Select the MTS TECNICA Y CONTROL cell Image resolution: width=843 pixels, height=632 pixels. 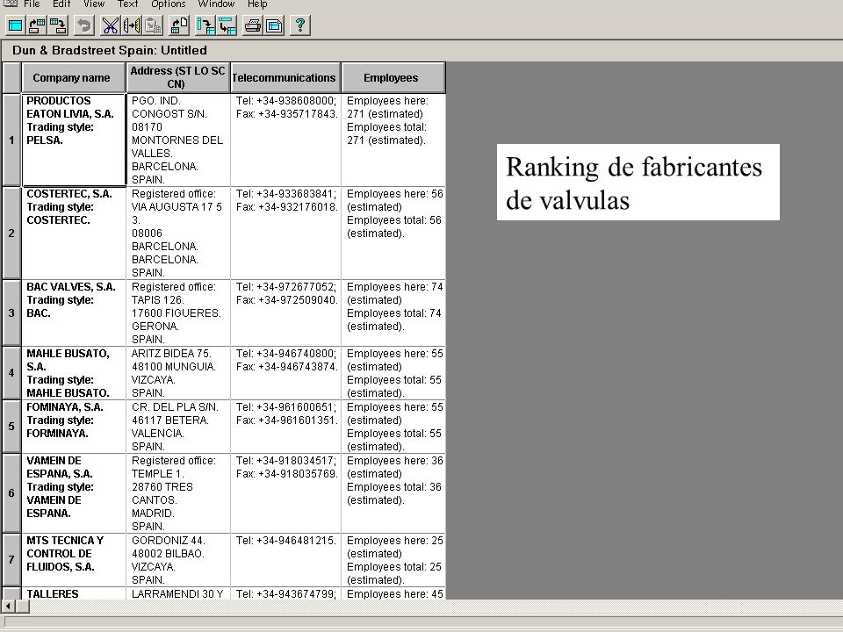tap(74, 559)
